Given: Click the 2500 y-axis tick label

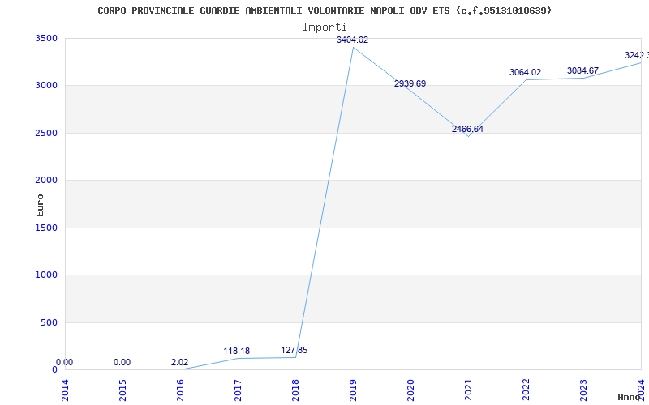Looking at the screenshot, I should point(46,133).
